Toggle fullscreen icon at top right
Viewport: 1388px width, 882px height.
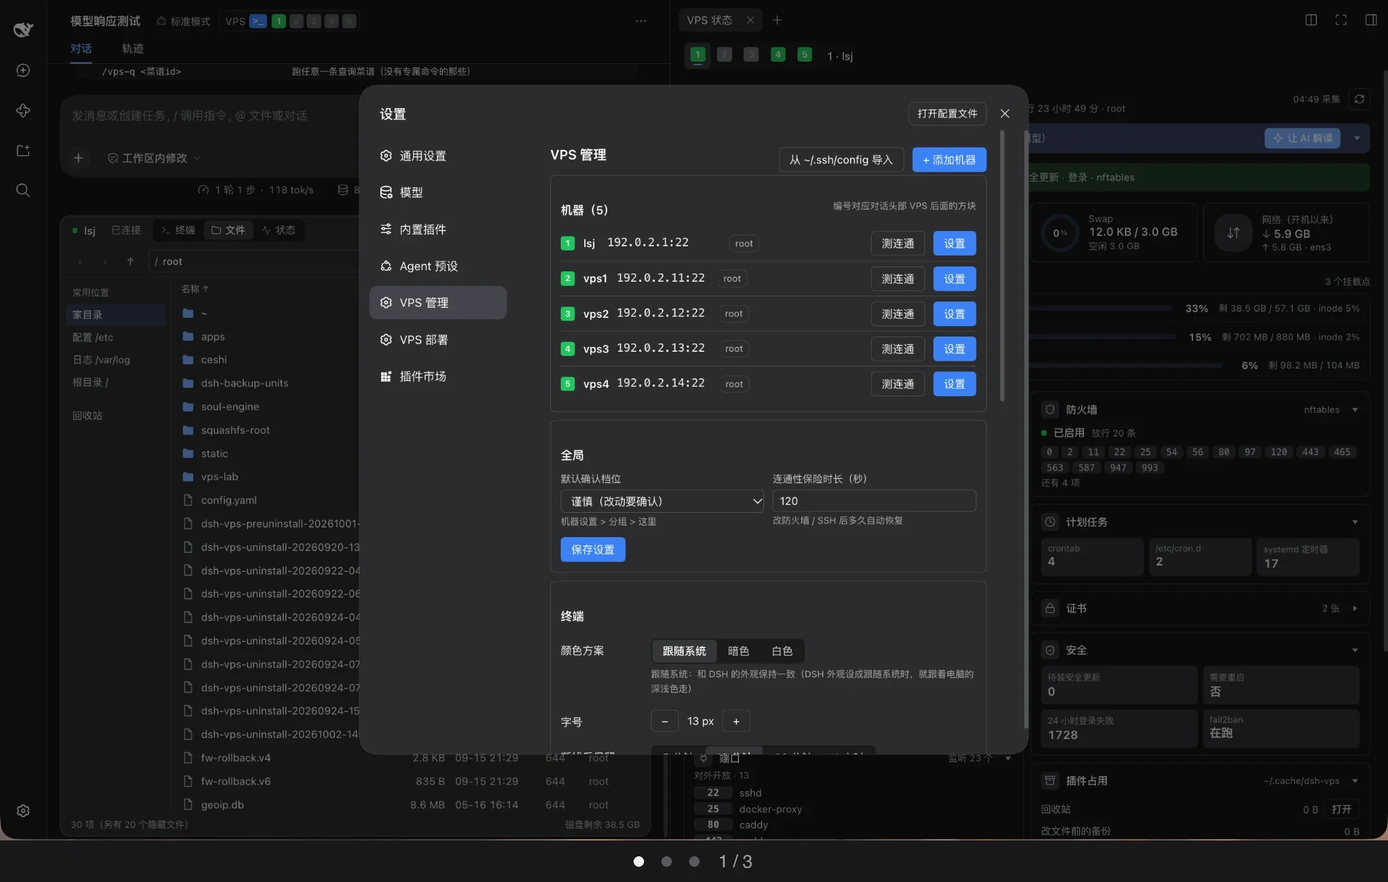pyautogui.click(x=1341, y=20)
